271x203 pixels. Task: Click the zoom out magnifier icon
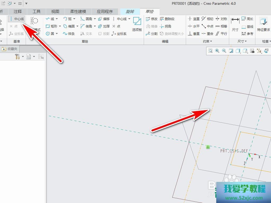pos(224,51)
